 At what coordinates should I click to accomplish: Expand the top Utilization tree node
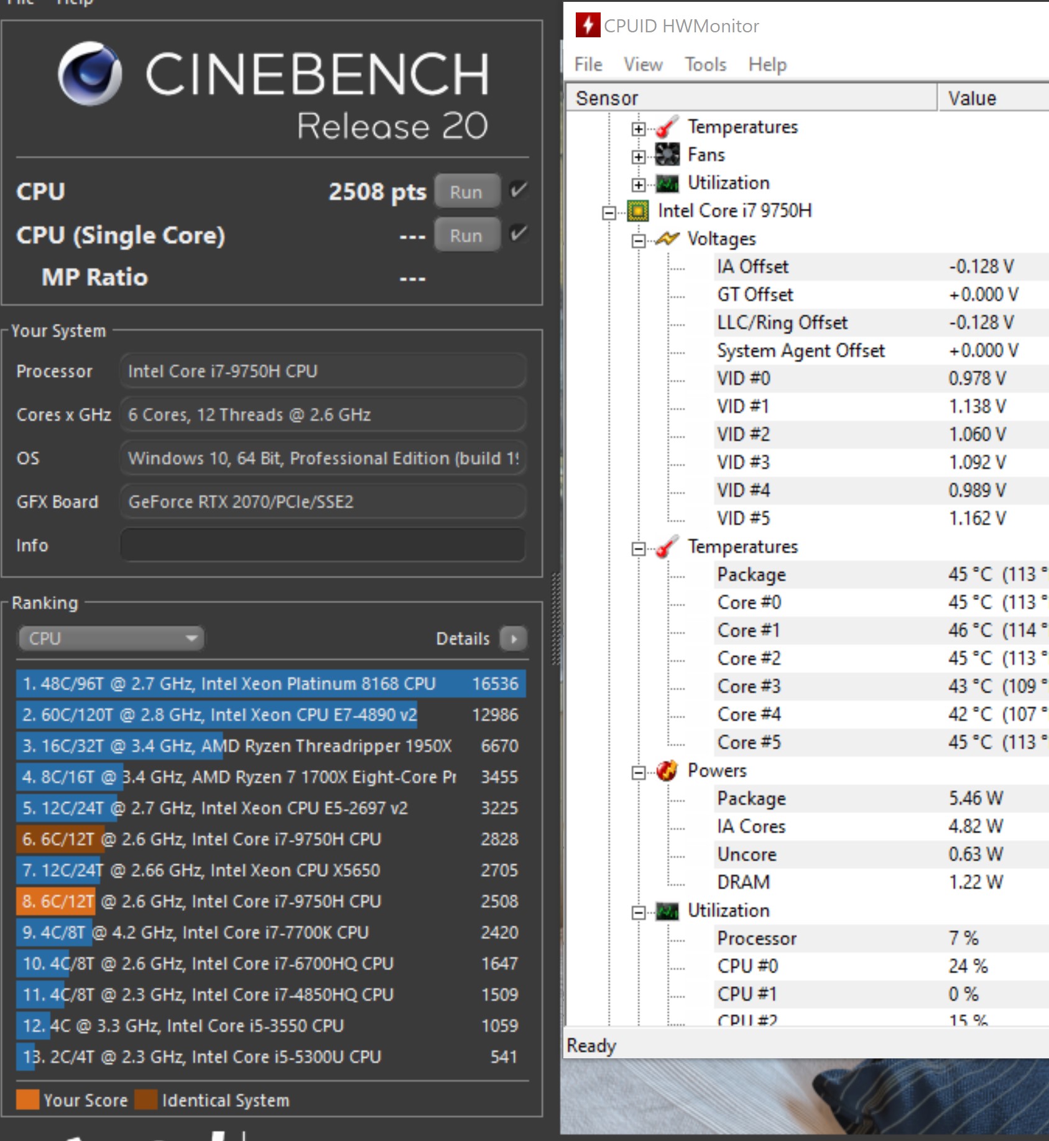[x=638, y=185]
